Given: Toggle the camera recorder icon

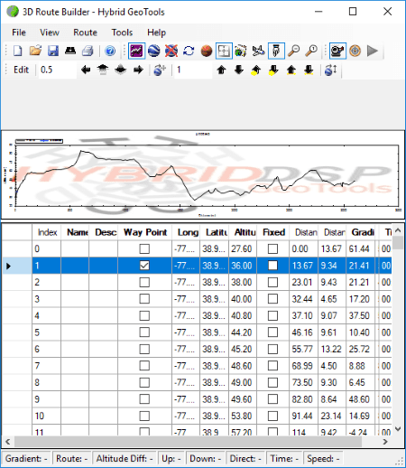Looking at the screenshot, I should pos(337,51).
